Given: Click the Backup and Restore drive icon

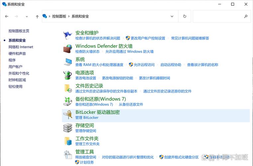Looking at the screenshot, I should [x=67, y=102].
